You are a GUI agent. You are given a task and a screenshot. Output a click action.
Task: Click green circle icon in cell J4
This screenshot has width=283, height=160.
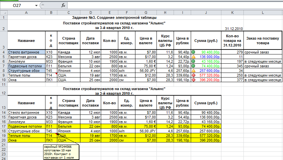[194, 52]
